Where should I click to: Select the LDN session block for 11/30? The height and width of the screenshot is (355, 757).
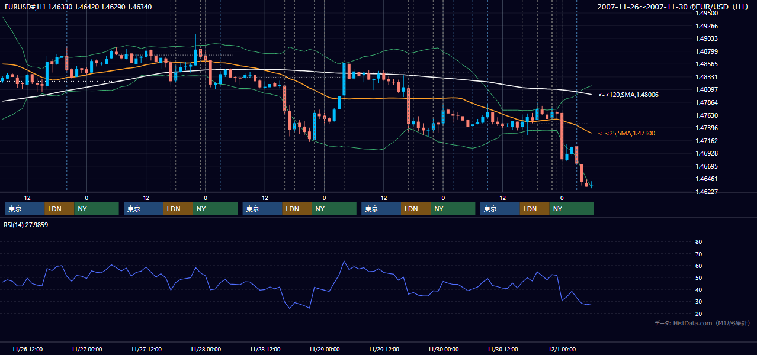(x=535, y=209)
